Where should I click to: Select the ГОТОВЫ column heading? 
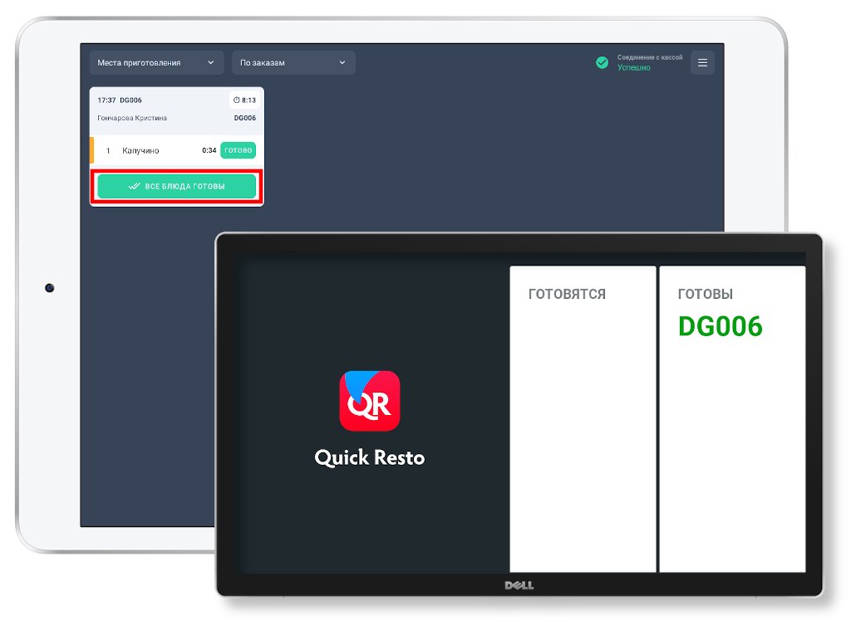pyautogui.click(x=705, y=295)
